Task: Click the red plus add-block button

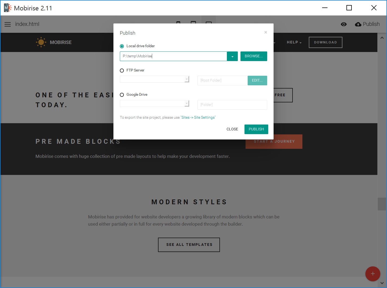Action: click(x=373, y=274)
